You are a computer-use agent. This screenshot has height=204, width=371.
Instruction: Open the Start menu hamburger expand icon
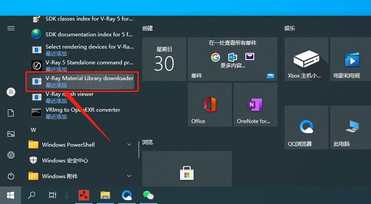coord(11,28)
